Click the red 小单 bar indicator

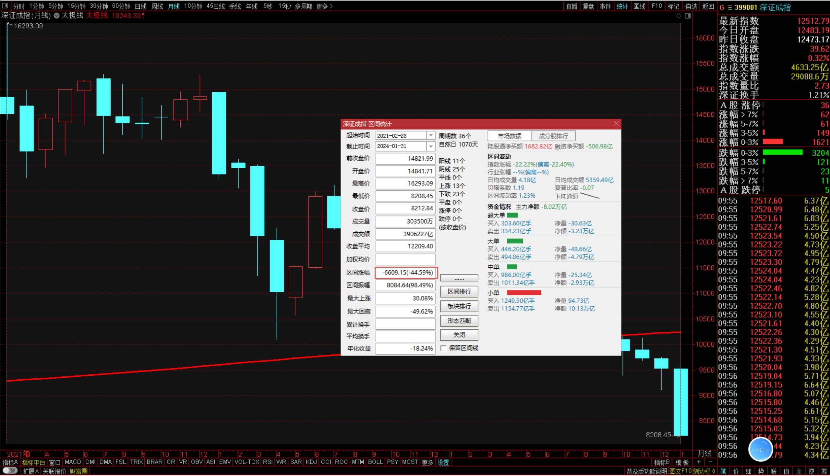(523, 293)
